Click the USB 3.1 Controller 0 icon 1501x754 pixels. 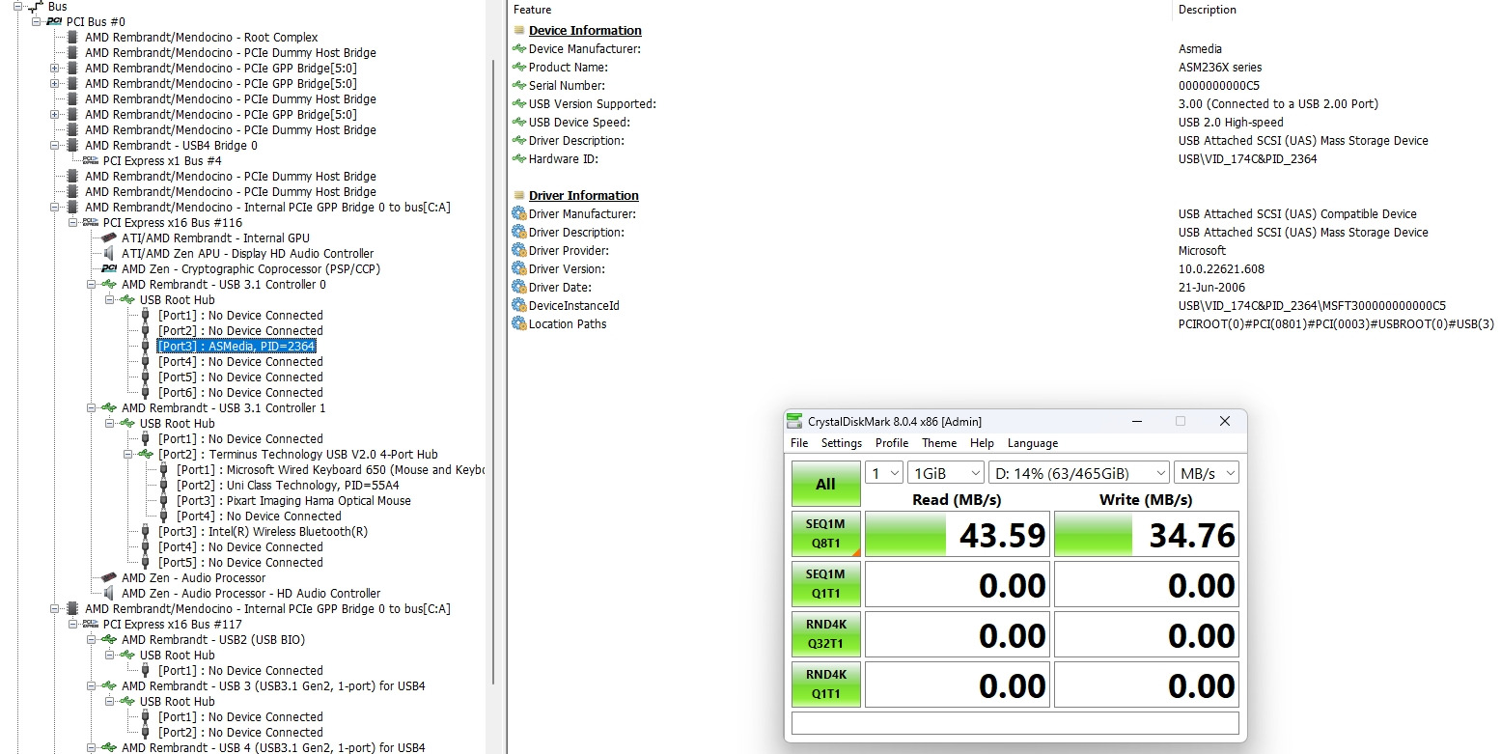[109, 285]
